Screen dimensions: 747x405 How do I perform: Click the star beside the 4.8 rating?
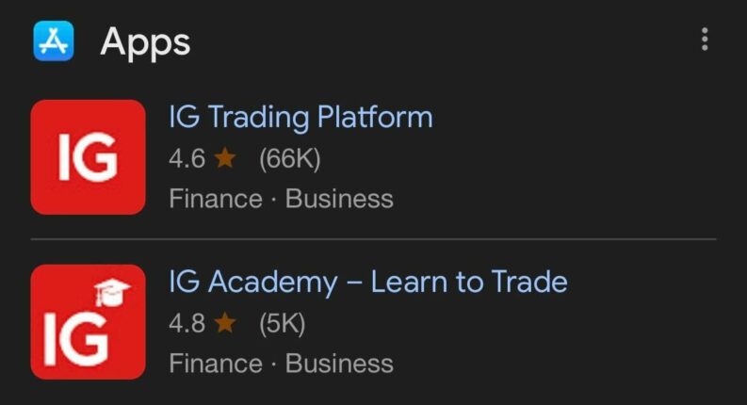click(225, 324)
